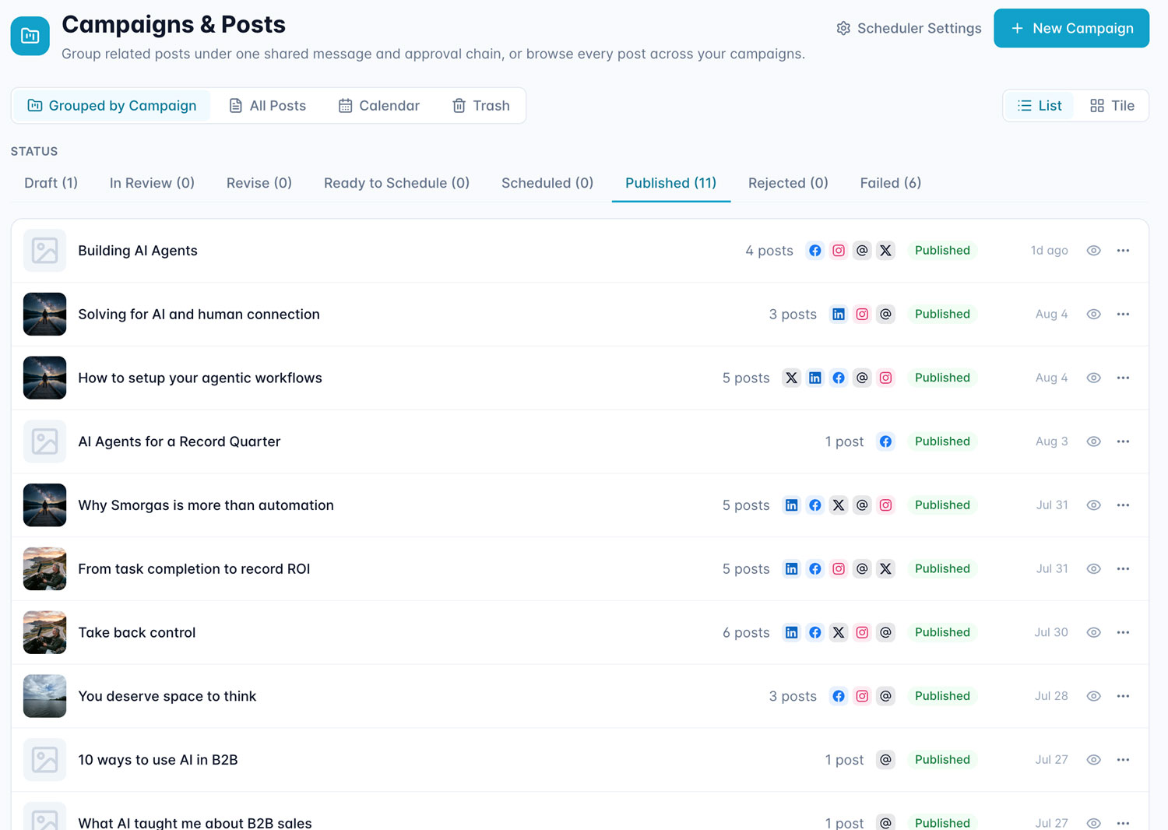Click Instagram icon in Why Smorgas row
The height and width of the screenshot is (830, 1168).
(885, 505)
